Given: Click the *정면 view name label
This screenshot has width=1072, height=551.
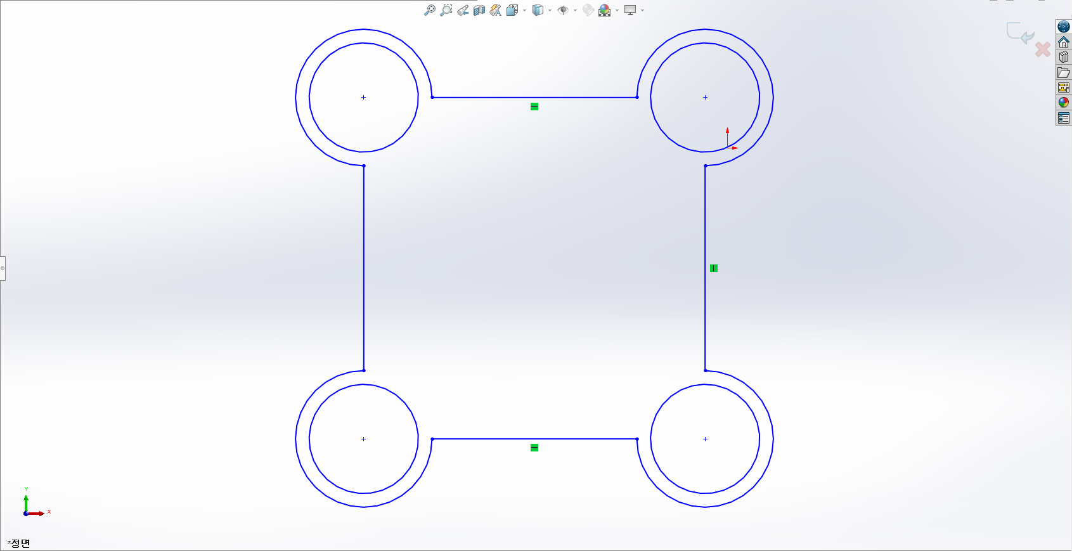Looking at the screenshot, I should tap(19, 543).
